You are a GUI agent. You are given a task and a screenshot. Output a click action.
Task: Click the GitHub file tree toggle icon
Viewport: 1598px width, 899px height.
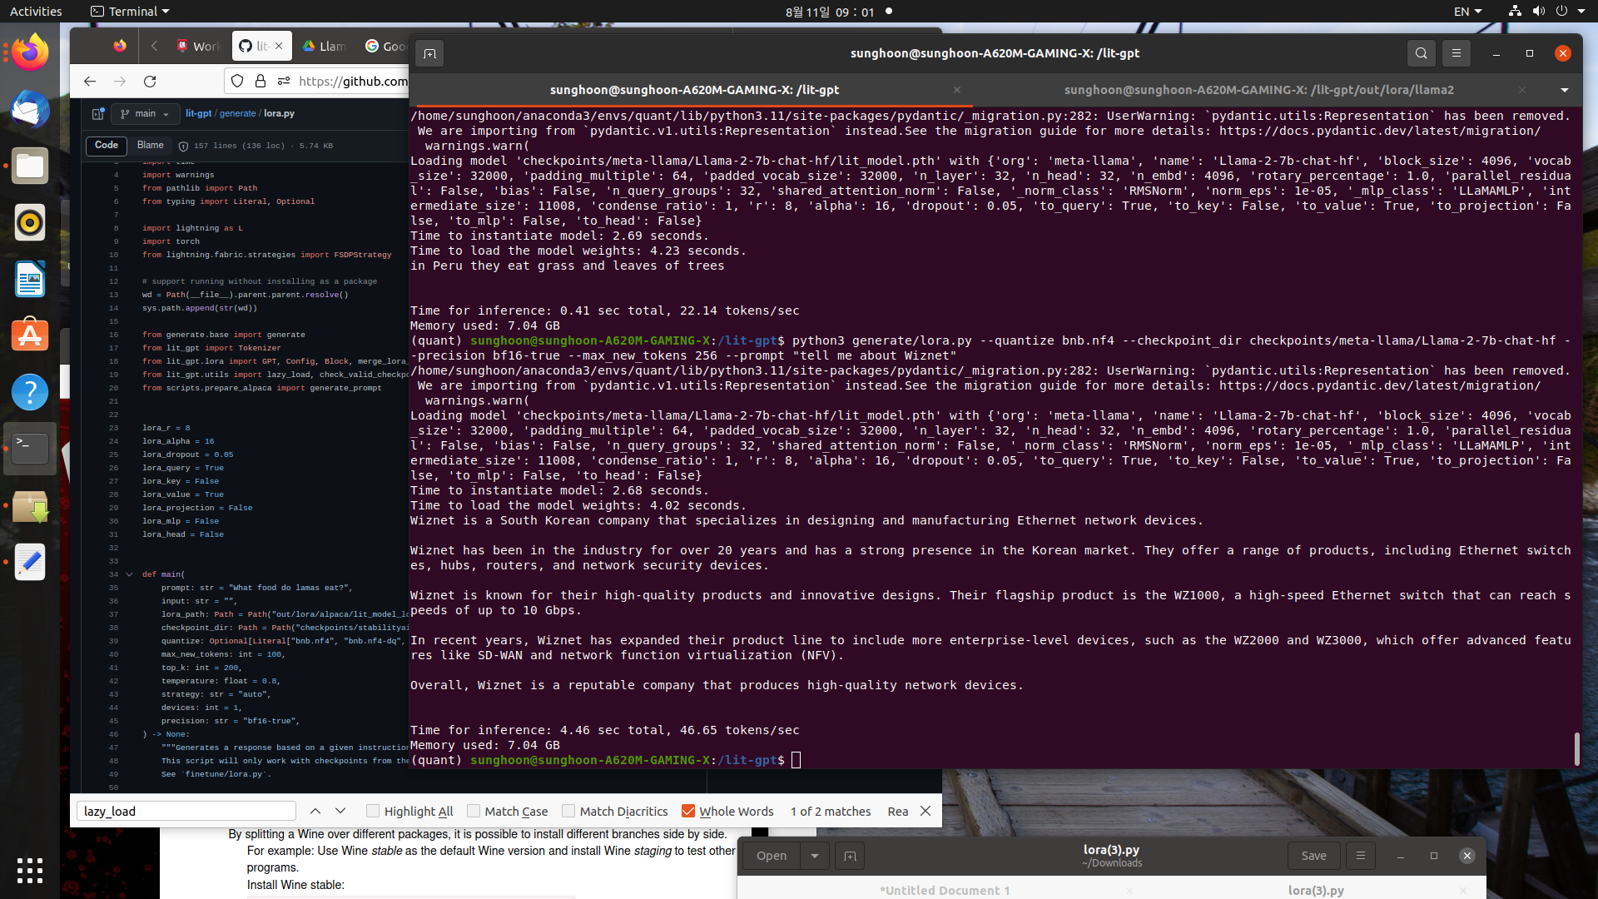tap(97, 113)
